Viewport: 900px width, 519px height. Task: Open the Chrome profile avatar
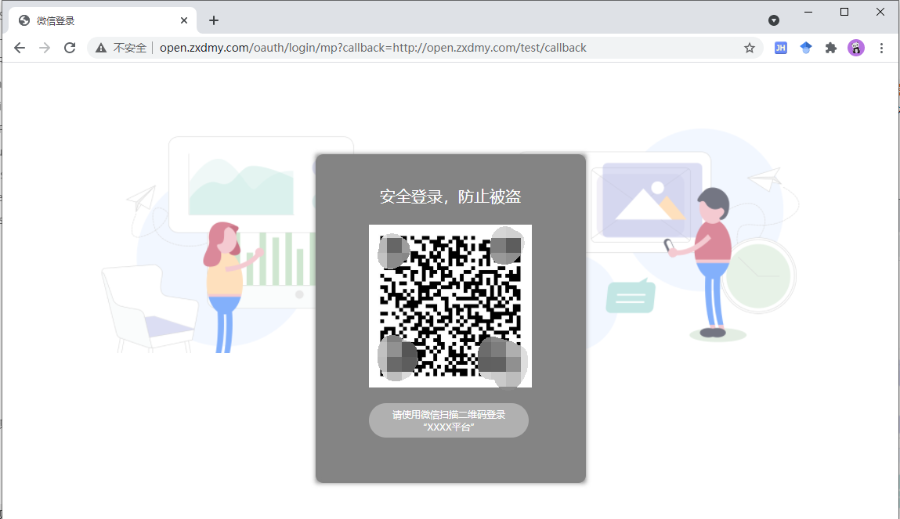pos(856,48)
